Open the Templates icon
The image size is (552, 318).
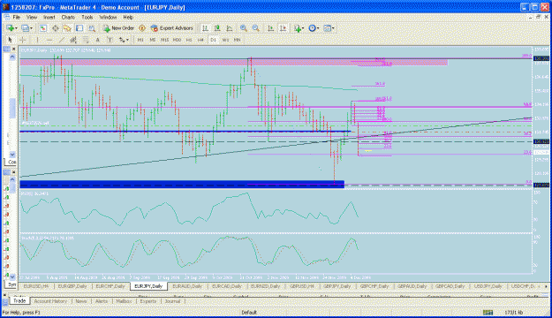[327, 28]
